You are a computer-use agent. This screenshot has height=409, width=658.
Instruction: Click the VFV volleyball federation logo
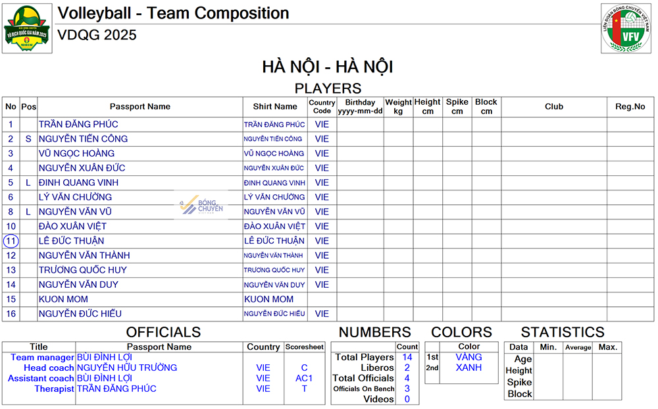click(626, 28)
